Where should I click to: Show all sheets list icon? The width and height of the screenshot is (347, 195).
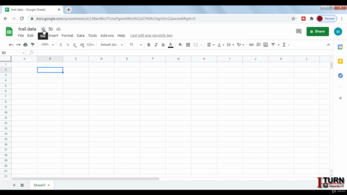click(x=22, y=185)
